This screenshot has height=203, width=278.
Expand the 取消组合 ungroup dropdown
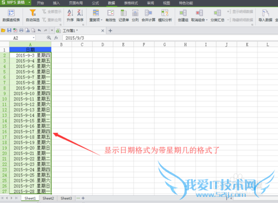point(207,20)
